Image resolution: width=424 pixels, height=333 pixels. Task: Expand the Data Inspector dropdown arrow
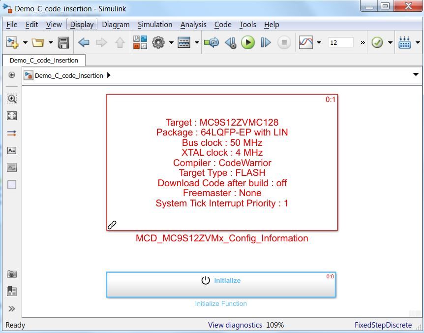[x=319, y=42]
